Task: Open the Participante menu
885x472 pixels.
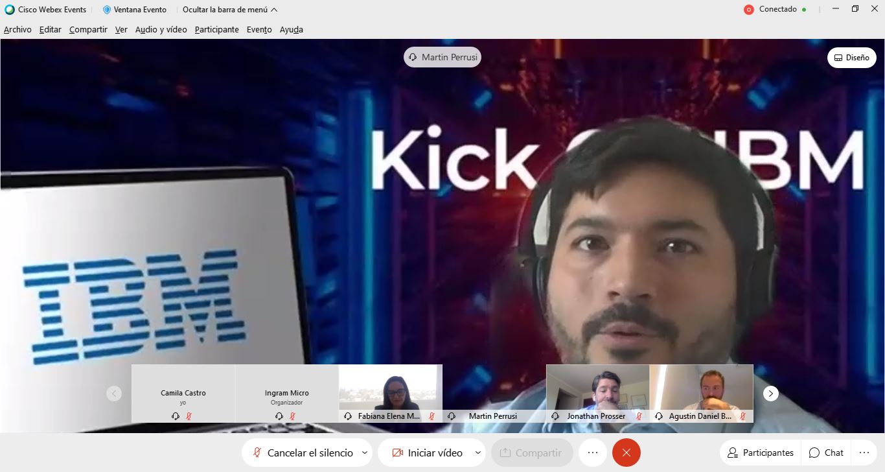Action: click(x=216, y=29)
